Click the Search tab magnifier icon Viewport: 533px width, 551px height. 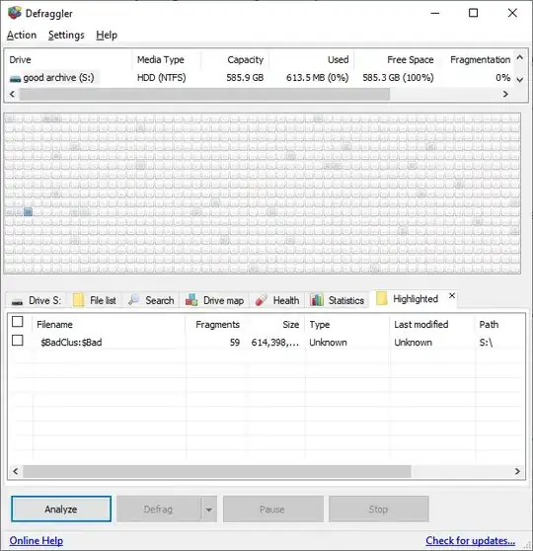(133, 300)
